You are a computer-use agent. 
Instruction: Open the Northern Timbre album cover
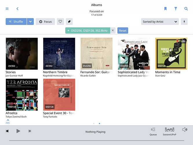[x=59, y=54]
